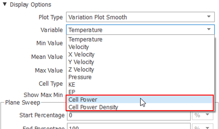Select the Cell Power option
Image resolution: width=219 pixels, height=129 pixels.
point(83,100)
